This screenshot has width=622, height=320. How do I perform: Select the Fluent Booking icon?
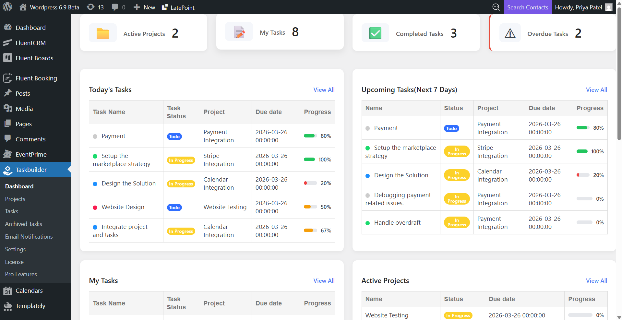point(8,78)
